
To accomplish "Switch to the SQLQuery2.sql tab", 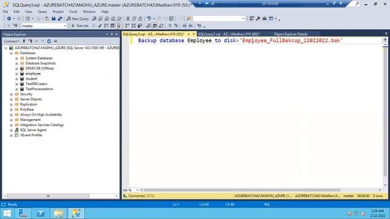I will (229, 34).
